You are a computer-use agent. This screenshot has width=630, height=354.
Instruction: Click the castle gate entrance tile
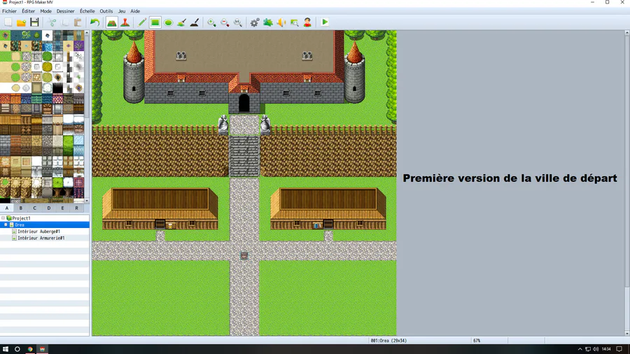[x=244, y=103]
